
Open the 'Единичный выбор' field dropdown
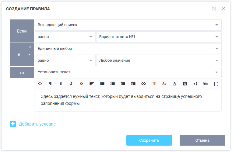pyautogui.click(x=128, y=49)
